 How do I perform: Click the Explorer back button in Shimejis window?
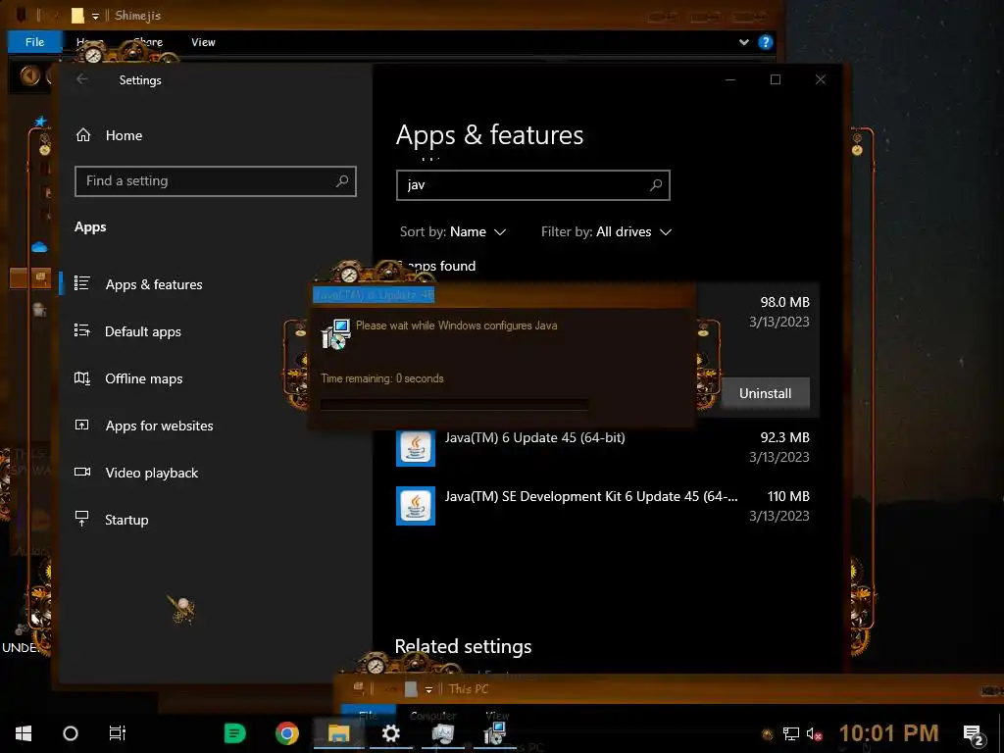[29, 76]
